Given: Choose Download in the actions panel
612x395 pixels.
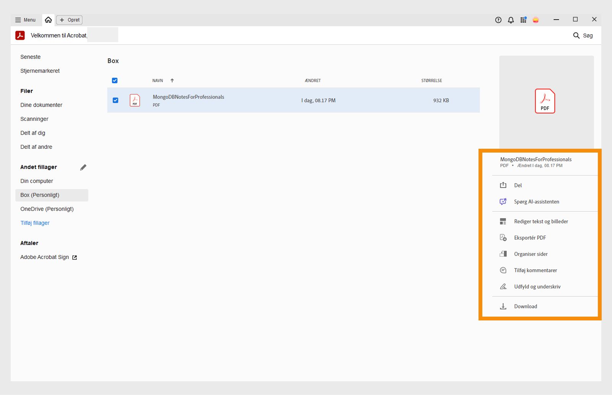Looking at the screenshot, I should (526, 307).
